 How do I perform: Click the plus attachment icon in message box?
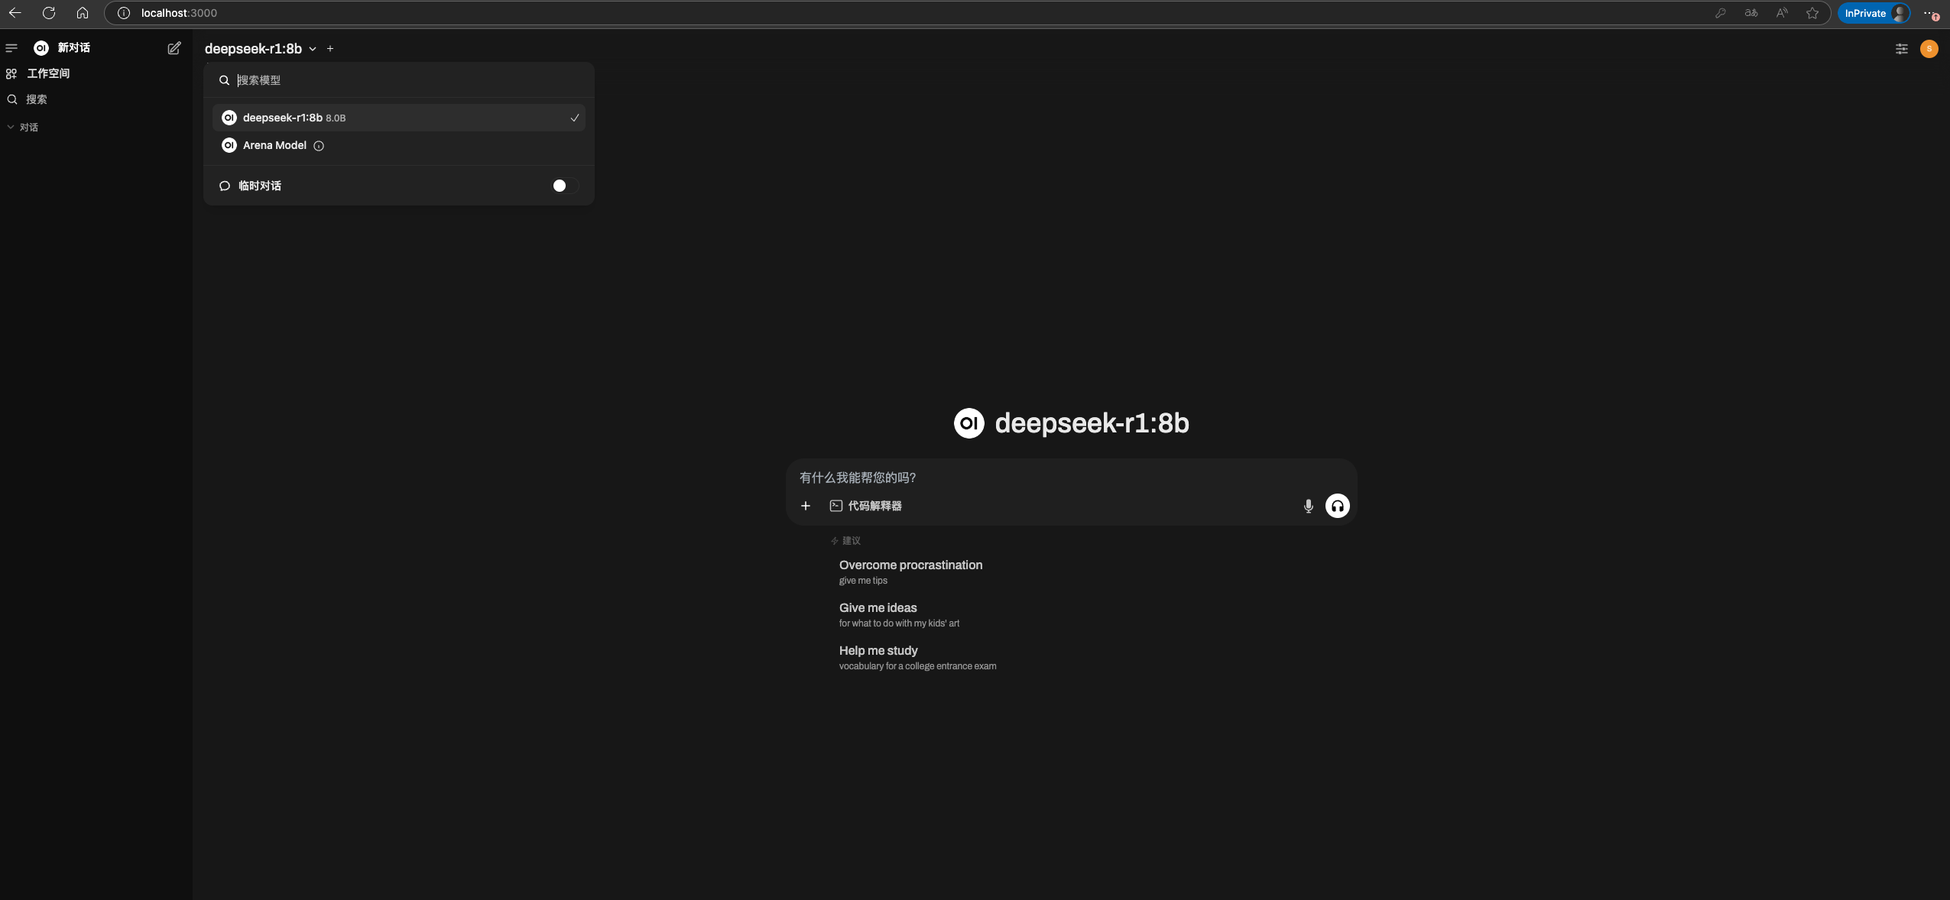pos(805,506)
